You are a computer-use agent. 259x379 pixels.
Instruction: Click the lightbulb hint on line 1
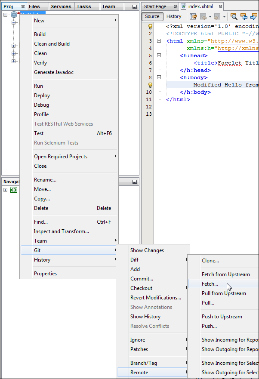click(x=151, y=26)
